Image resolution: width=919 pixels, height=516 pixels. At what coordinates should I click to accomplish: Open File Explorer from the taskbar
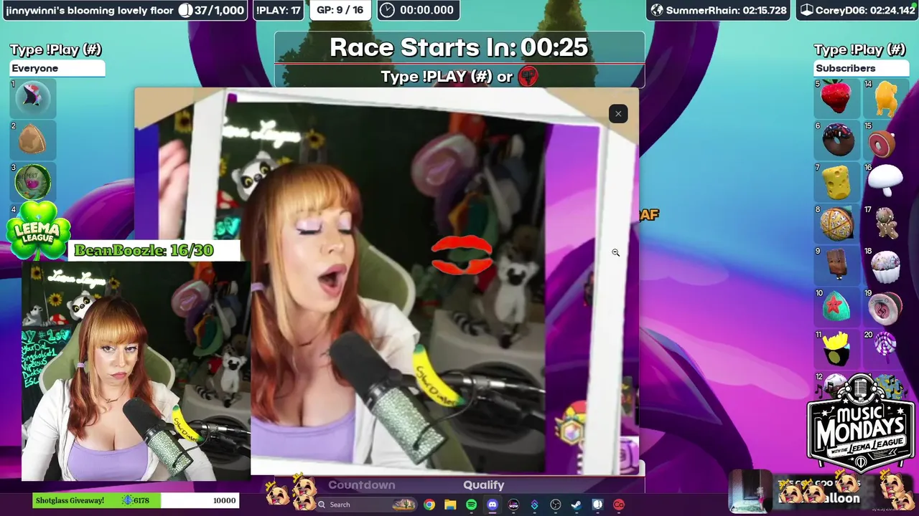point(450,505)
